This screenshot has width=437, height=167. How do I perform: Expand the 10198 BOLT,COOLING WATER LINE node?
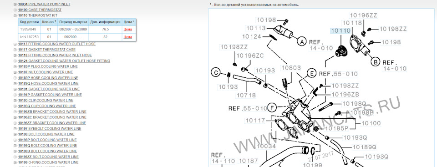(15, 134)
